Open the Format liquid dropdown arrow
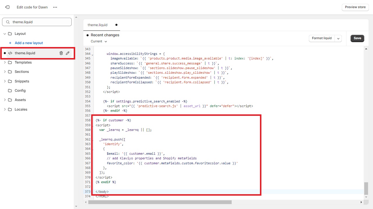 tap(338, 38)
